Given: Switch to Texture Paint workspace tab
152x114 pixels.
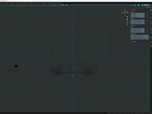Looking at the screenshot, I should pyautogui.click(x=19, y=3).
